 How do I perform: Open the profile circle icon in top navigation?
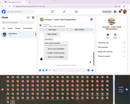(x=76, y=12)
